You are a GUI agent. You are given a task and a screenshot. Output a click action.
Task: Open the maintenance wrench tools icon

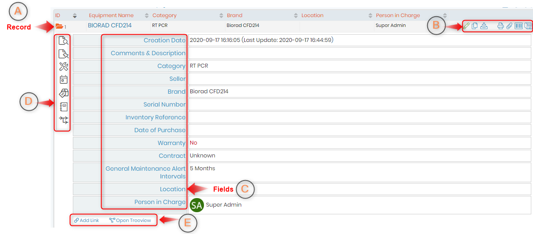click(63, 67)
